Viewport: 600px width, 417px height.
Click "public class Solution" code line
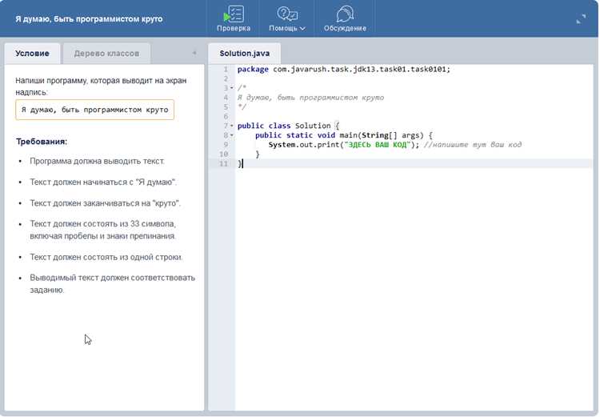tap(288, 126)
